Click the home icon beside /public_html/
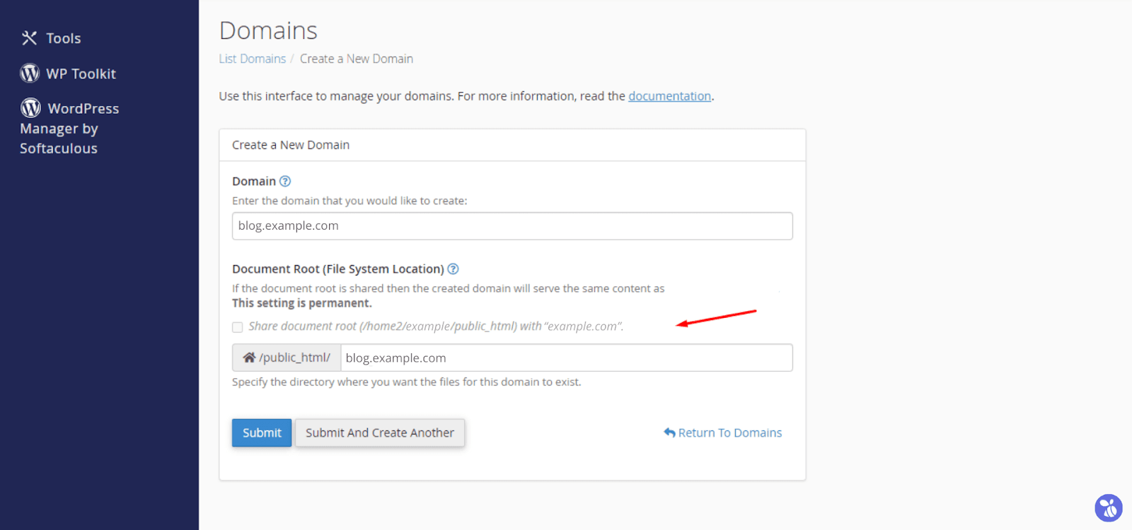 pyautogui.click(x=249, y=358)
